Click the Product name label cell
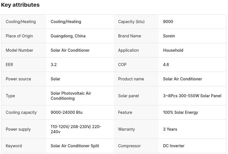The width and height of the screenshot is (228, 154). (136, 79)
